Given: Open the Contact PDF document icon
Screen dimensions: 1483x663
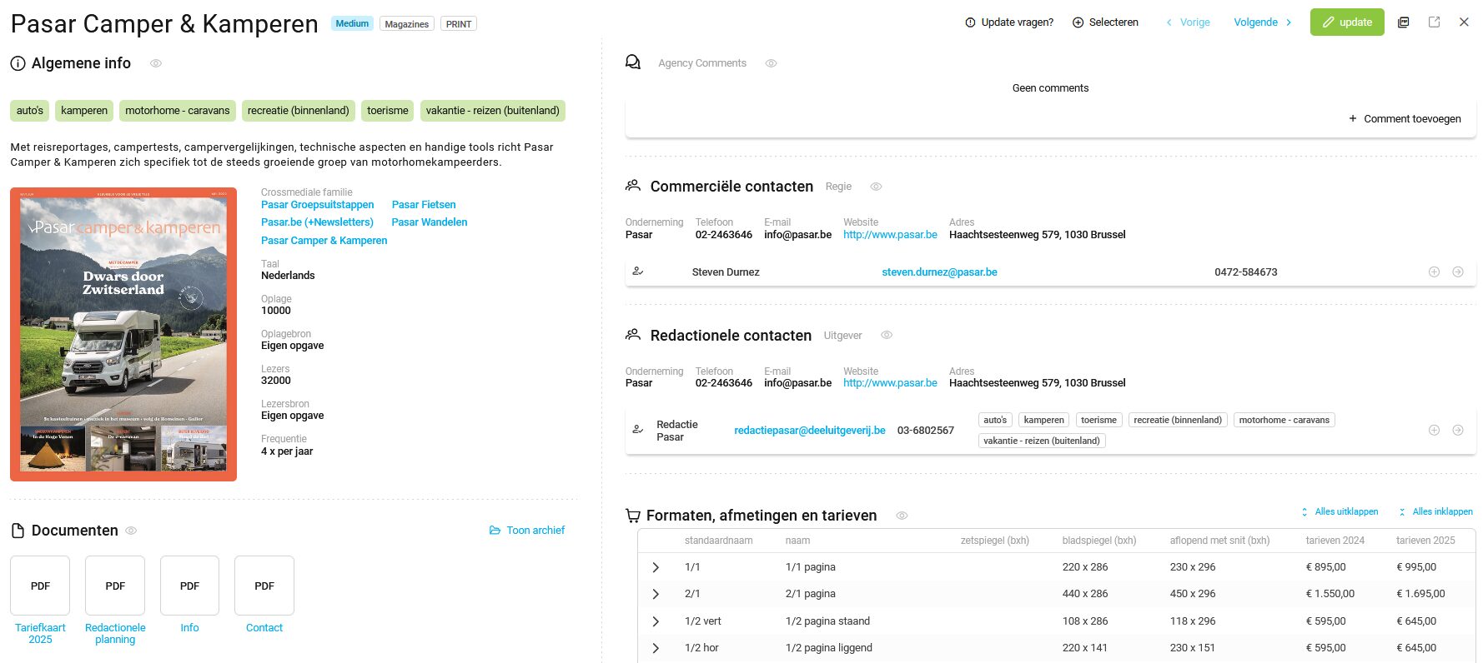Looking at the screenshot, I should click(x=264, y=586).
